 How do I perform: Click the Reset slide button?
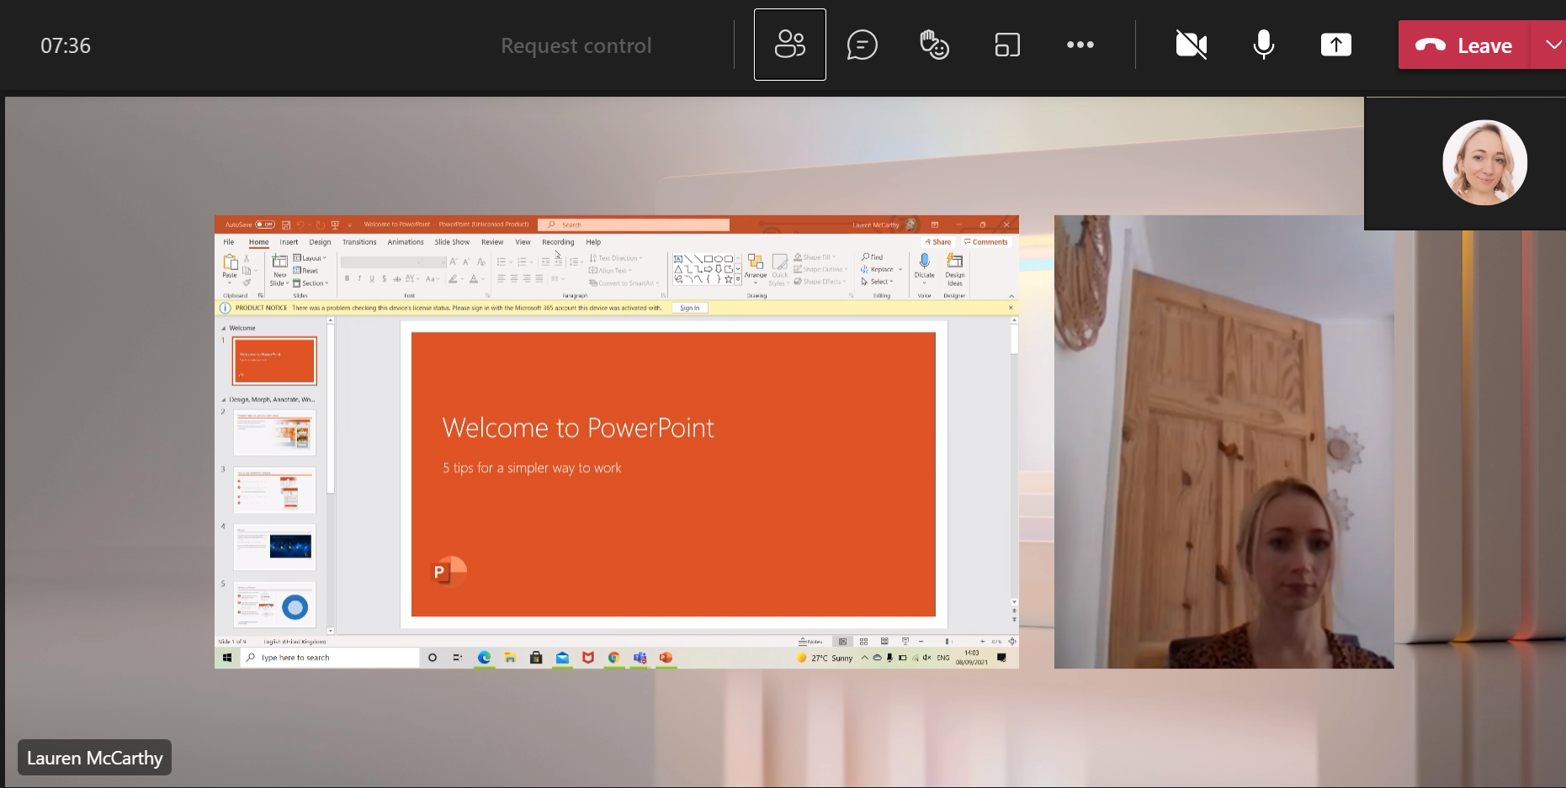pos(305,271)
